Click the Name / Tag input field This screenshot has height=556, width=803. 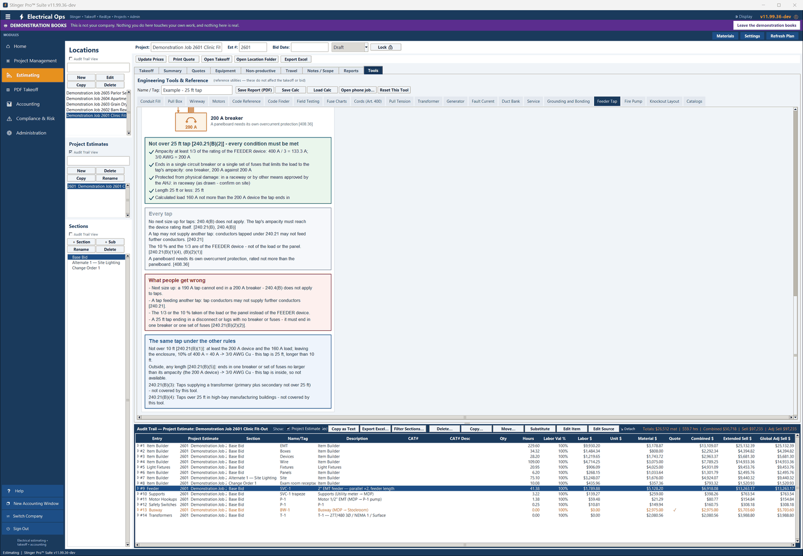pyautogui.click(x=196, y=90)
